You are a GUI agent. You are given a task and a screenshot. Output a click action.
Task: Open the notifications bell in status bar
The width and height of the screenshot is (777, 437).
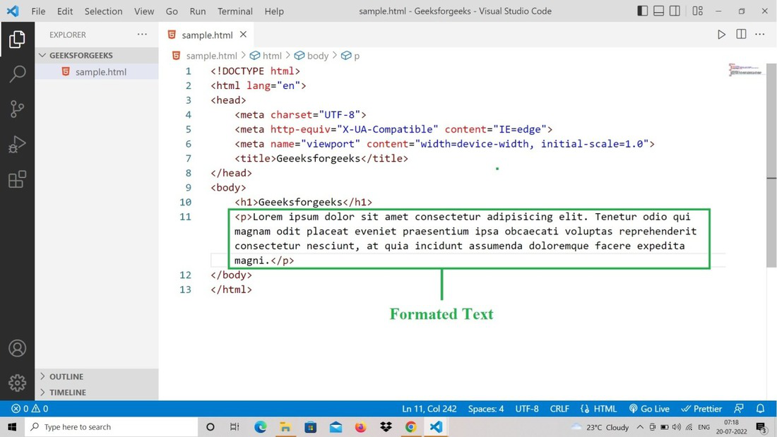coord(760,409)
